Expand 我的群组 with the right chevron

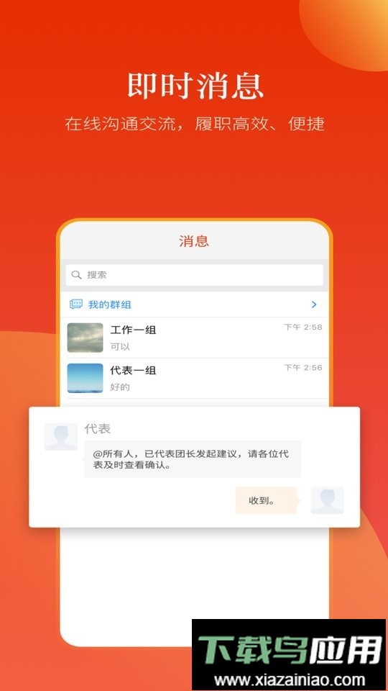click(314, 304)
